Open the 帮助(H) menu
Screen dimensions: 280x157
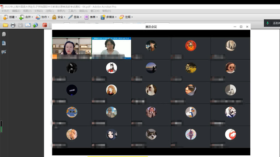(107, 11)
